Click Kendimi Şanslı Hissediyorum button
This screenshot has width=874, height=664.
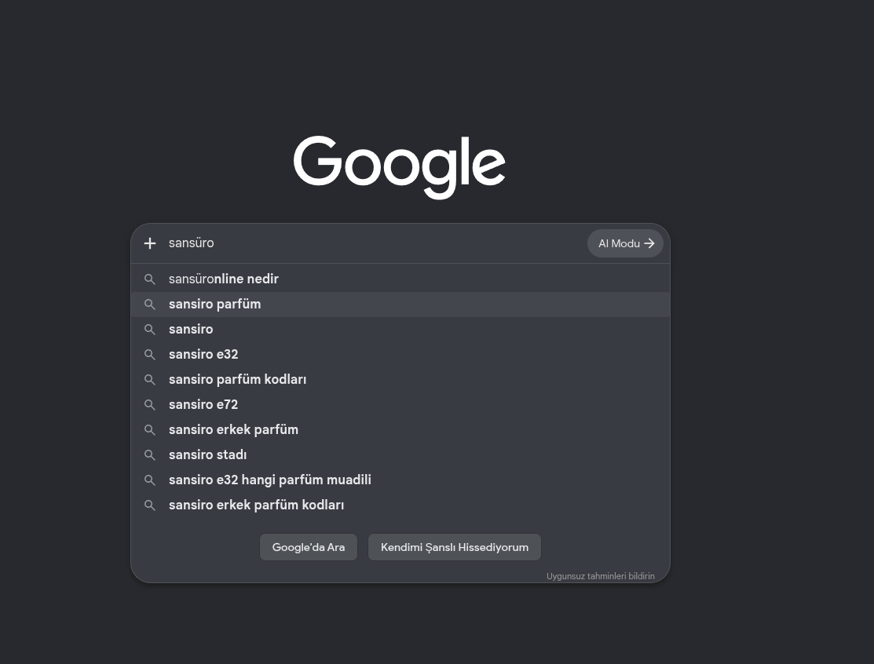click(x=455, y=547)
